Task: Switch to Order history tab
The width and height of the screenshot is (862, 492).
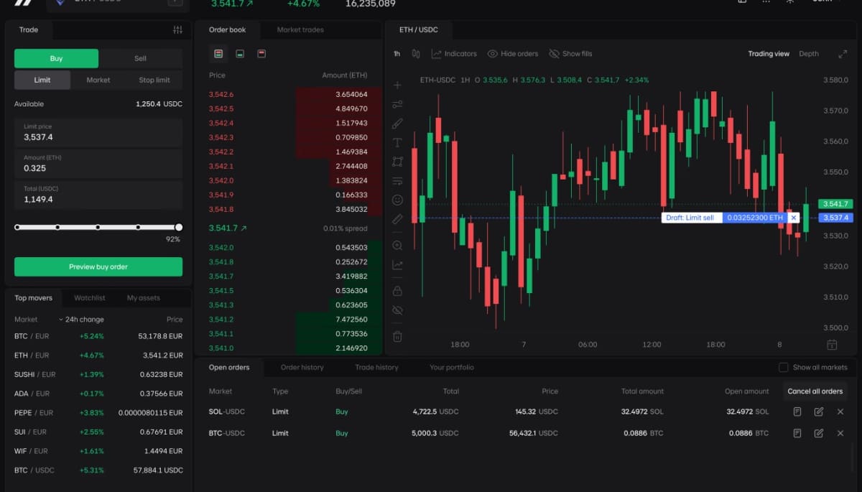Action: tap(302, 367)
